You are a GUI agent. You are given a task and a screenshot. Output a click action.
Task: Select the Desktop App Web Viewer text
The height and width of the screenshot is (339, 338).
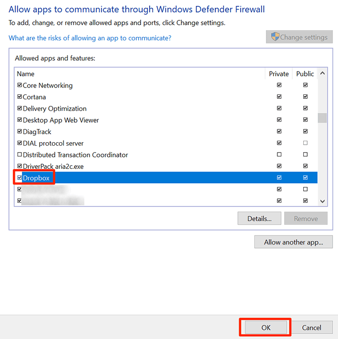click(x=61, y=120)
